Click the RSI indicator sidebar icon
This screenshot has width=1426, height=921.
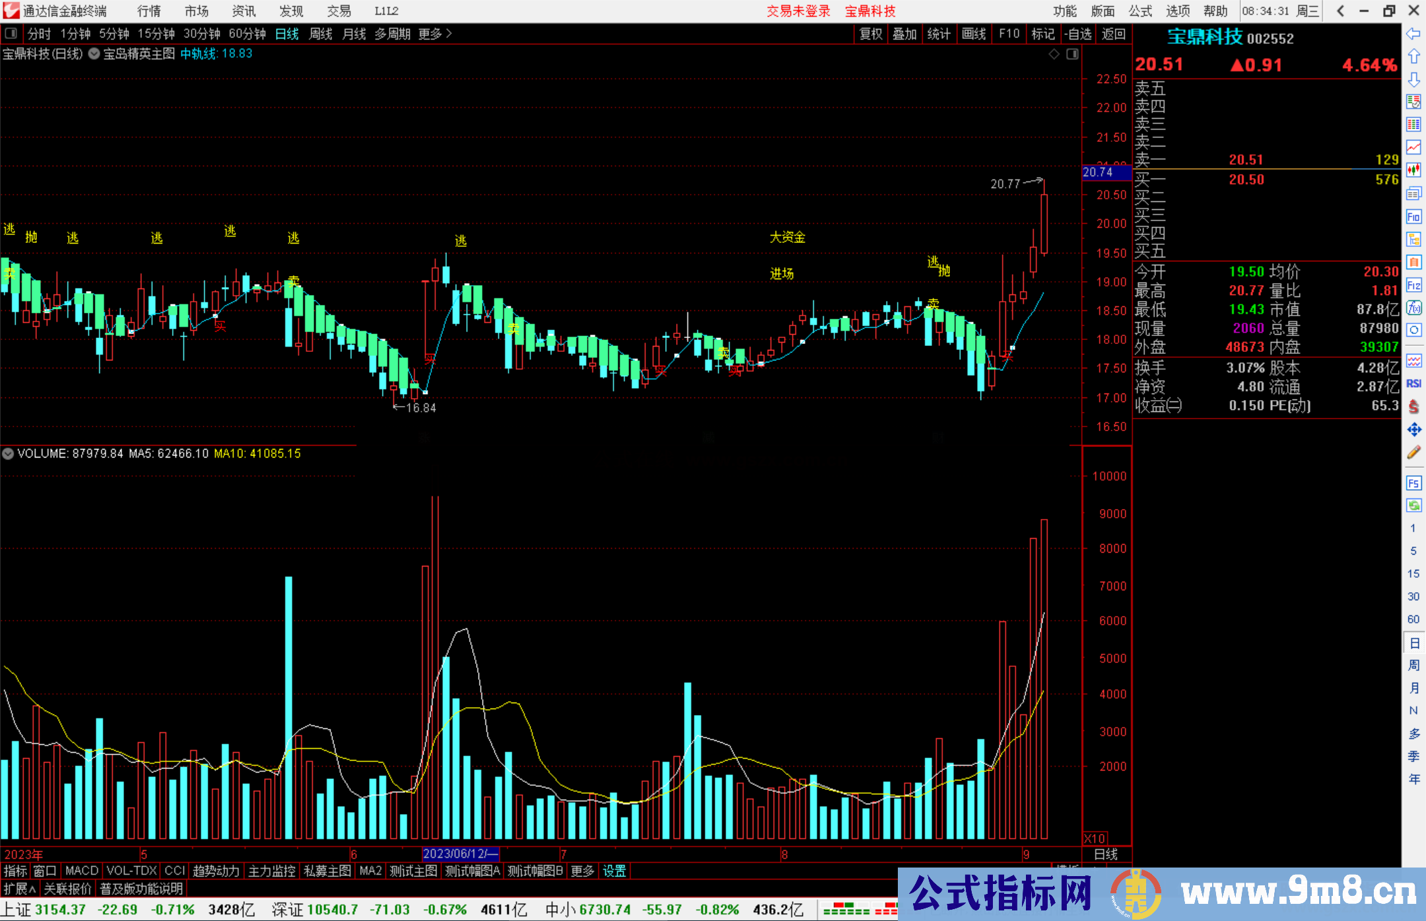(1413, 384)
